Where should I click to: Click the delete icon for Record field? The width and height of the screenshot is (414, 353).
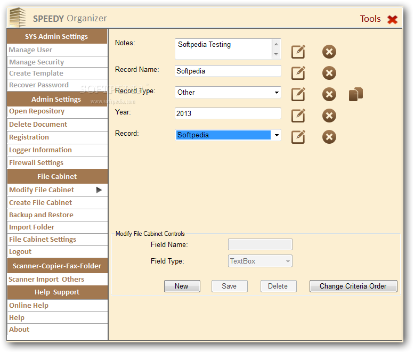click(329, 137)
